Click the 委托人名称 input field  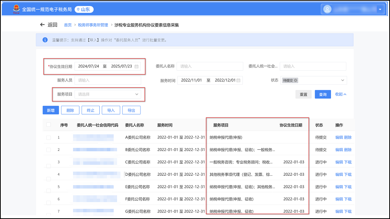pyautogui.click(x=210, y=66)
